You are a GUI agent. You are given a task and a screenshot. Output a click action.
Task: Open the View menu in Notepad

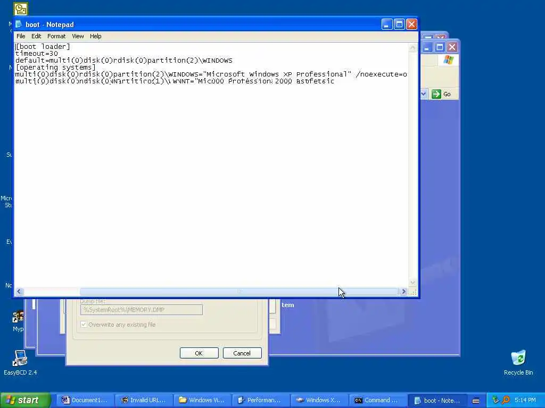(x=78, y=36)
